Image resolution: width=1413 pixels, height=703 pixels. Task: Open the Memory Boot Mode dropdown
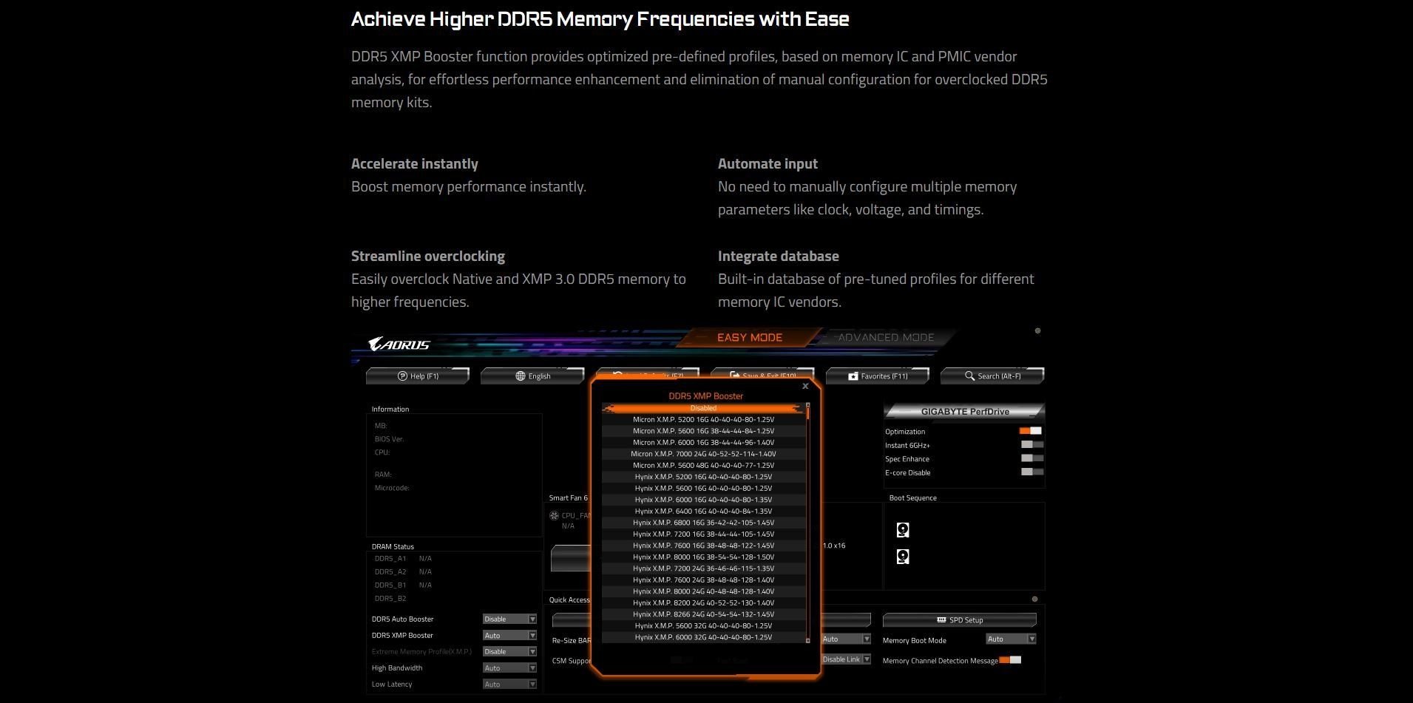1011,639
